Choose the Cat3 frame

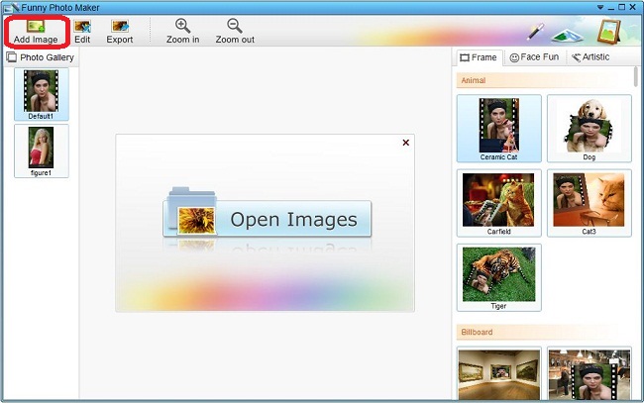pos(589,203)
